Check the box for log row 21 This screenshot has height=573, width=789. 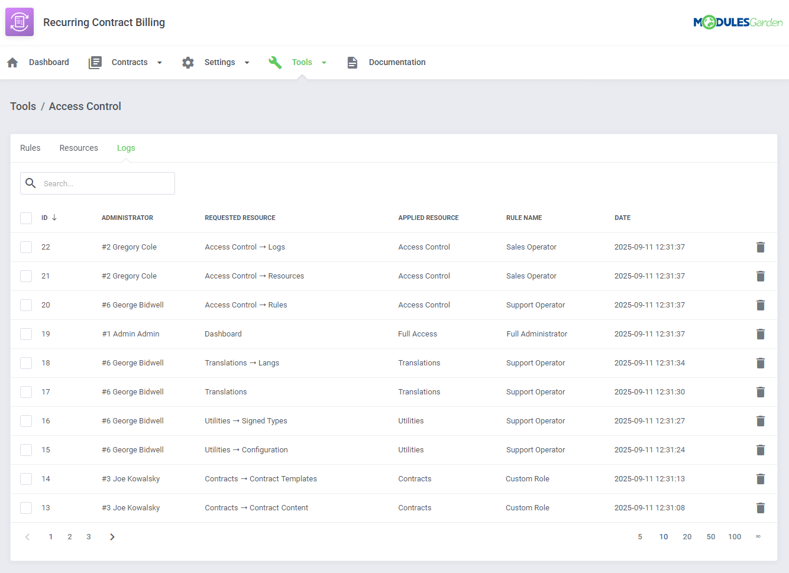(x=26, y=276)
